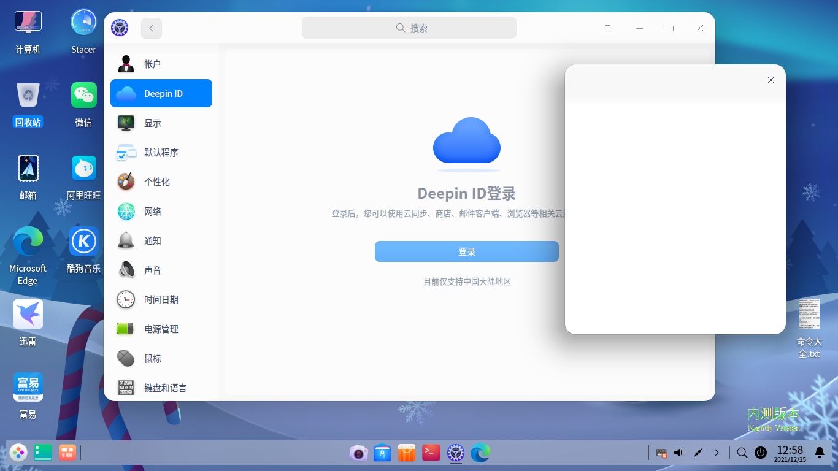This screenshot has width=838, height=471.
Task: Click the 登录 (Login) button
Action: pyautogui.click(x=467, y=251)
